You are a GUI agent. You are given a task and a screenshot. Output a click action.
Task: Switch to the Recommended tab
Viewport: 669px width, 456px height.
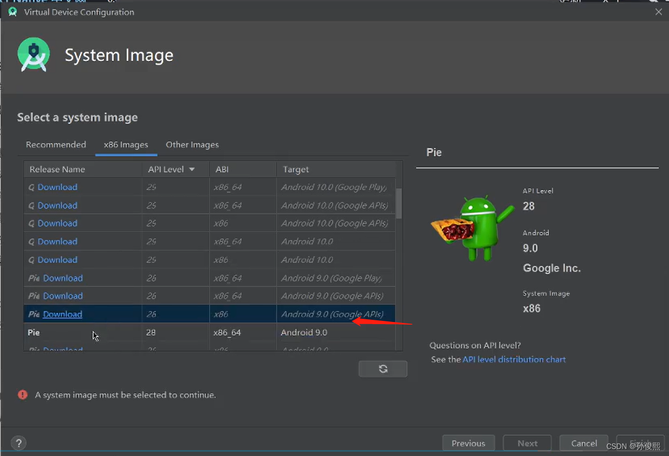point(56,144)
